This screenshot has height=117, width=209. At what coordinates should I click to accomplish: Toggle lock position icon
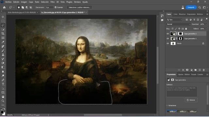(179, 29)
